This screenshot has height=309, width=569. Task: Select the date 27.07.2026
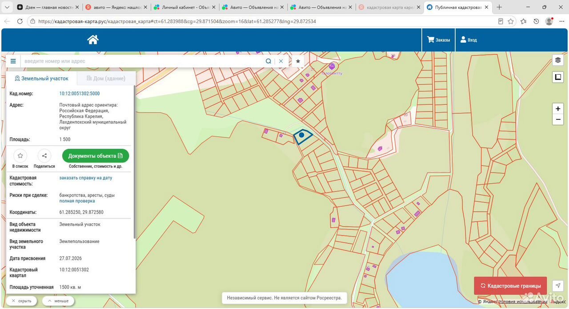tap(71, 258)
